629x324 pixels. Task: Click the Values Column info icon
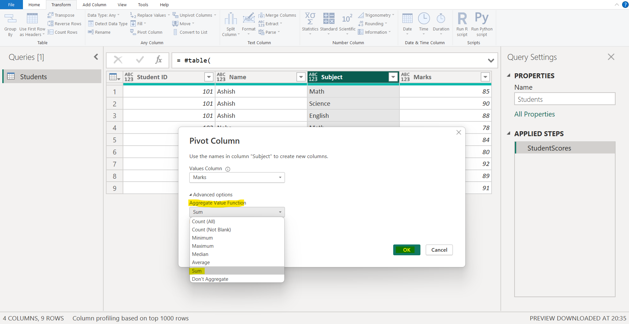[228, 169]
